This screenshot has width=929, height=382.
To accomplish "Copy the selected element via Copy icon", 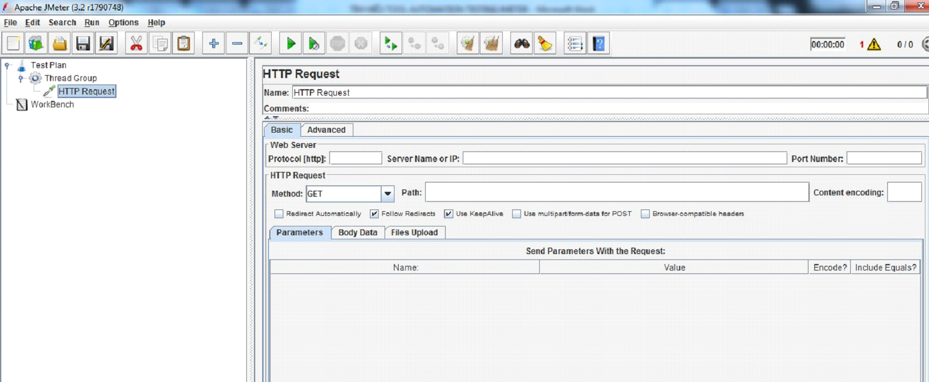I will [160, 43].
